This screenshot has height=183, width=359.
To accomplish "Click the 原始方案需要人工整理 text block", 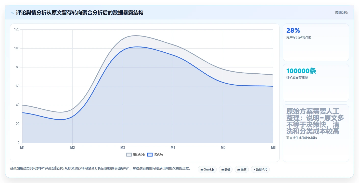I will tap(315, 121).
